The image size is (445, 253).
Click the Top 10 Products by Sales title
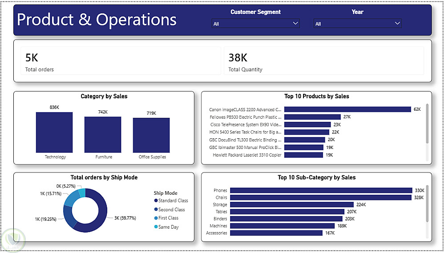tap(317, 96)
